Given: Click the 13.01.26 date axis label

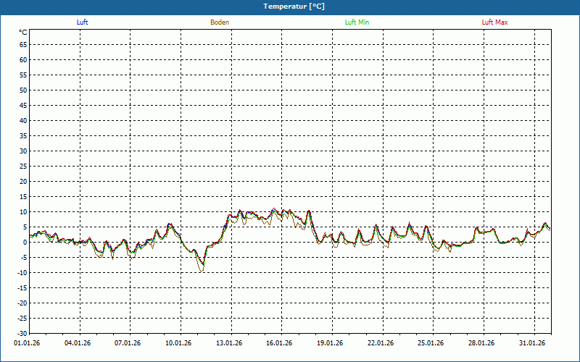Looking at the screenshot, I should click(229, 343).
